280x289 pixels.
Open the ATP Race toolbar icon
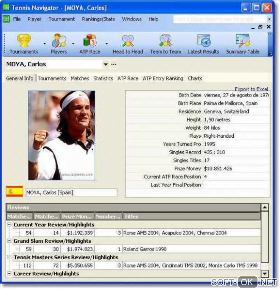pyautogui.click(x=90, y=44)
